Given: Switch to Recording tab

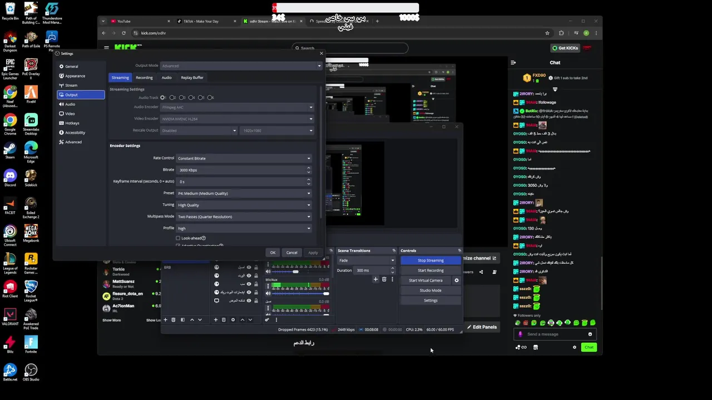Looking at the screenshot, I should point(144,77).
